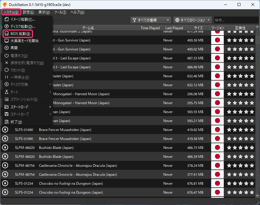
Task: Click the lightning icon on the 676.81 MB row
Action: point(5,183)
